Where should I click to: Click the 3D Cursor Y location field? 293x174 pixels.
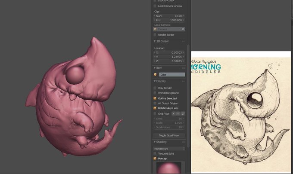tap(169, 57)
